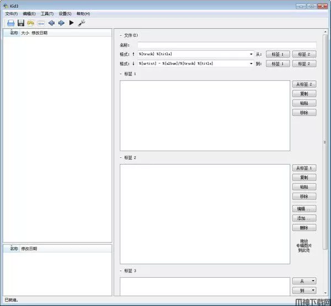Click the 添加 button in 标签 2

(304, 218)
